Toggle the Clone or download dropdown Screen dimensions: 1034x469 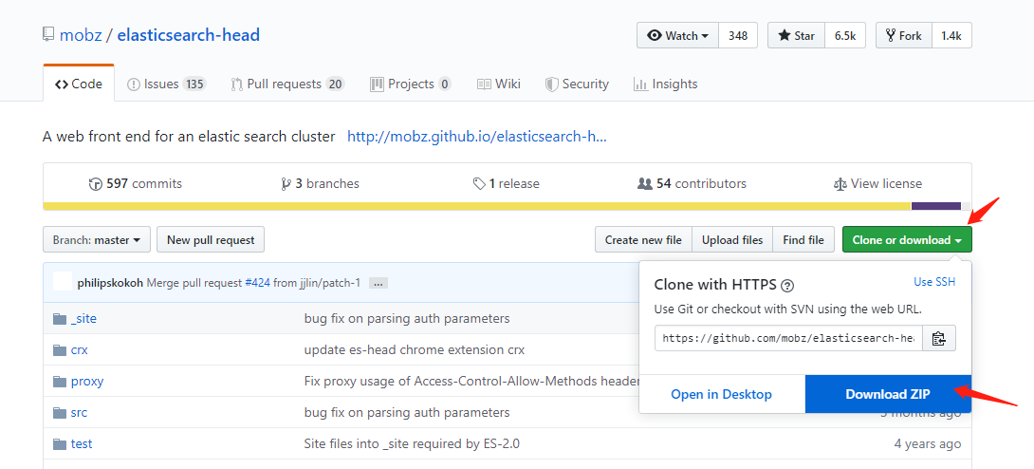tap(906, 240)
